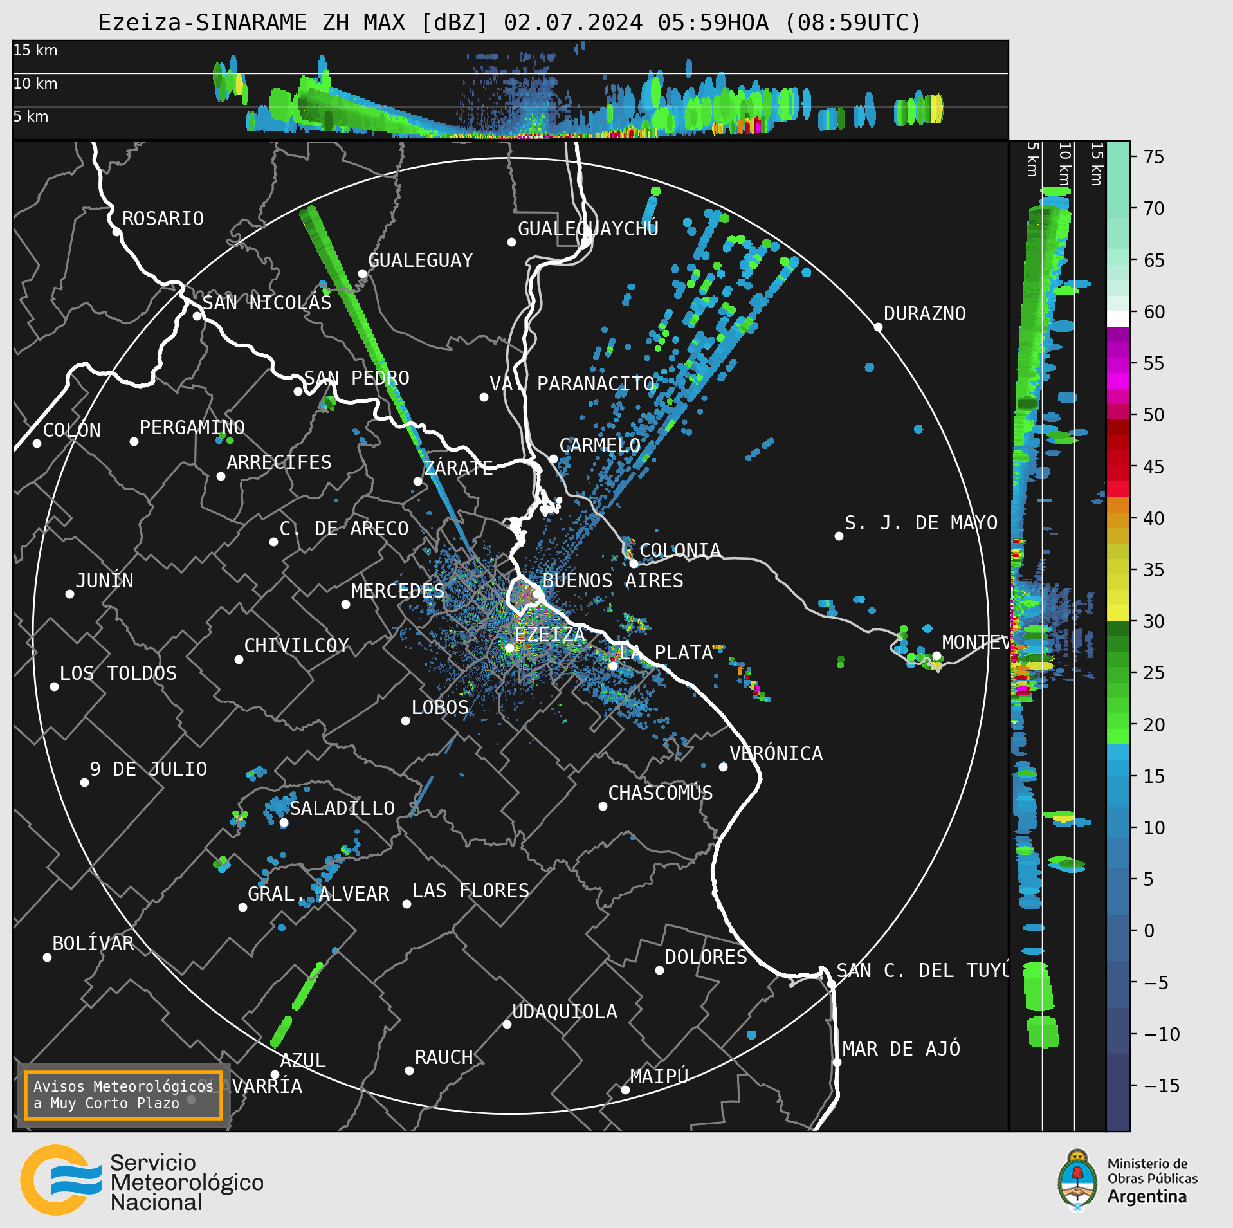
Task: Click the BOLÍVAR city marker dot
Action: tap(47, 957)
